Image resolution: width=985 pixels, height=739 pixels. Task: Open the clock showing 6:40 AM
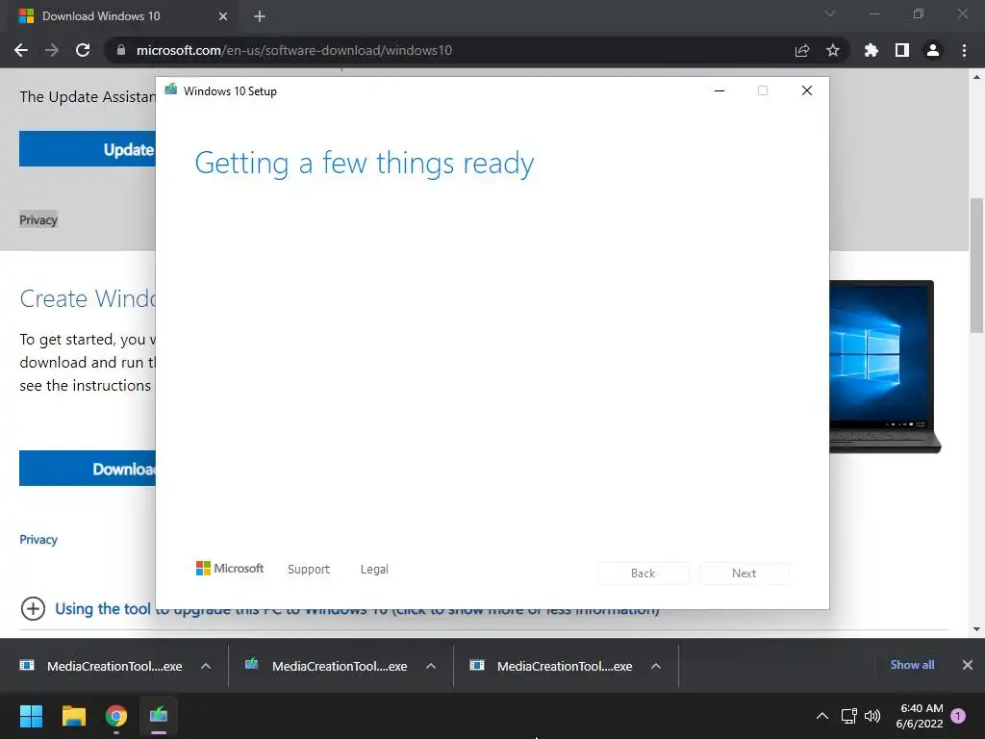[x=920, y=716]
